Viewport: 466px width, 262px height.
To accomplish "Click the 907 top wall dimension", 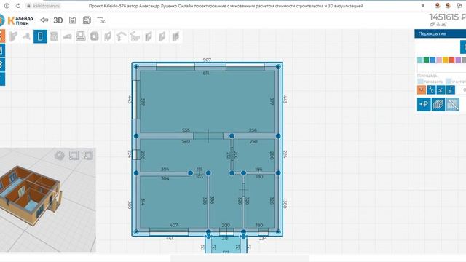I will (207, 60).
